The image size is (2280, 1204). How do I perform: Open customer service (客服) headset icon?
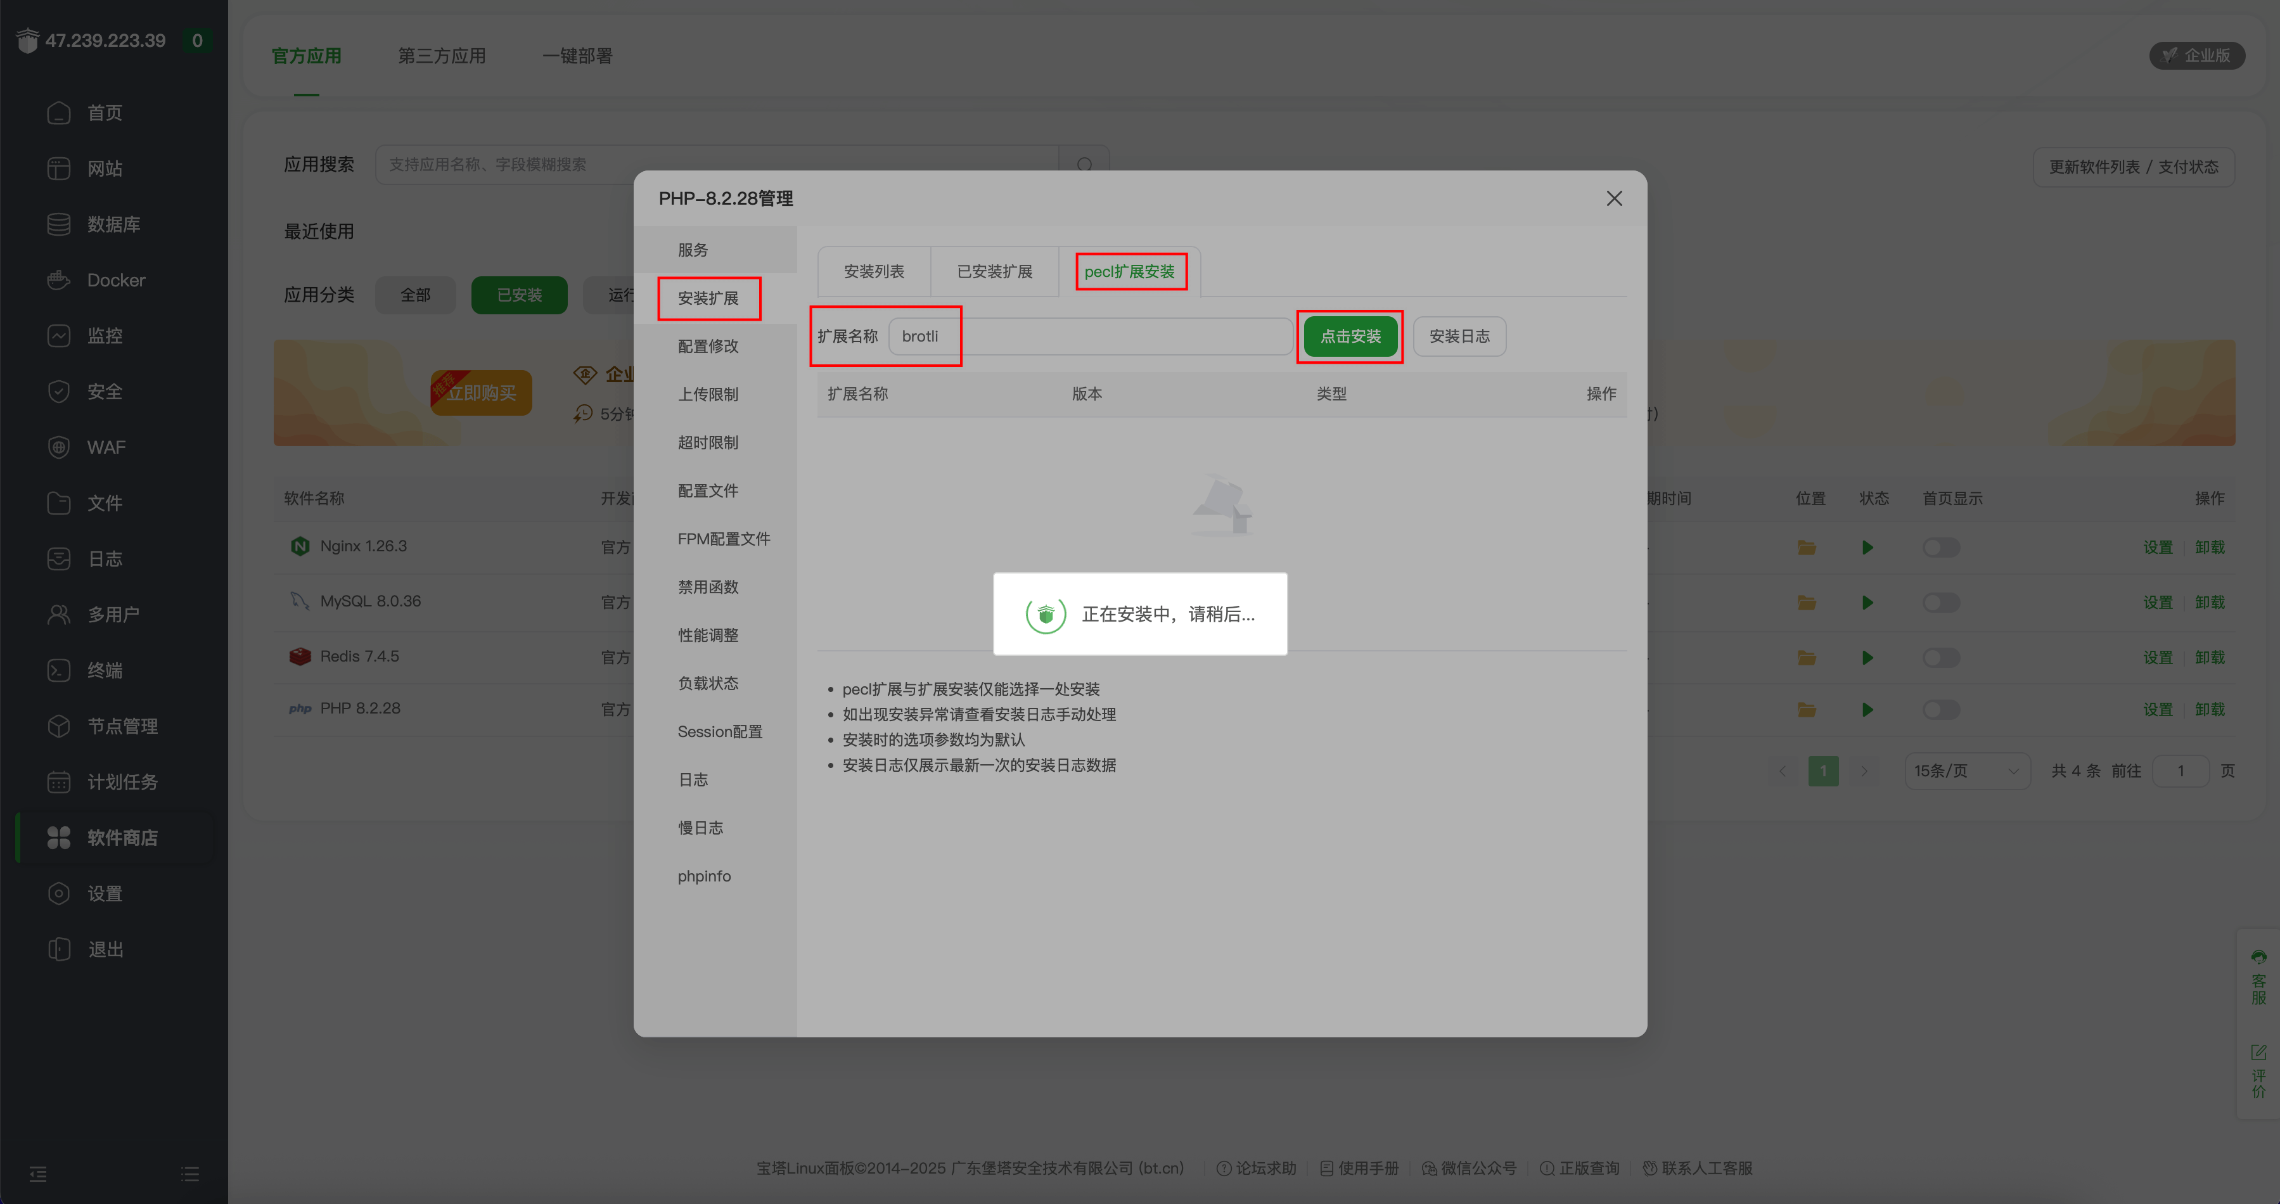pyautogui.click(x=2258, y=957)
